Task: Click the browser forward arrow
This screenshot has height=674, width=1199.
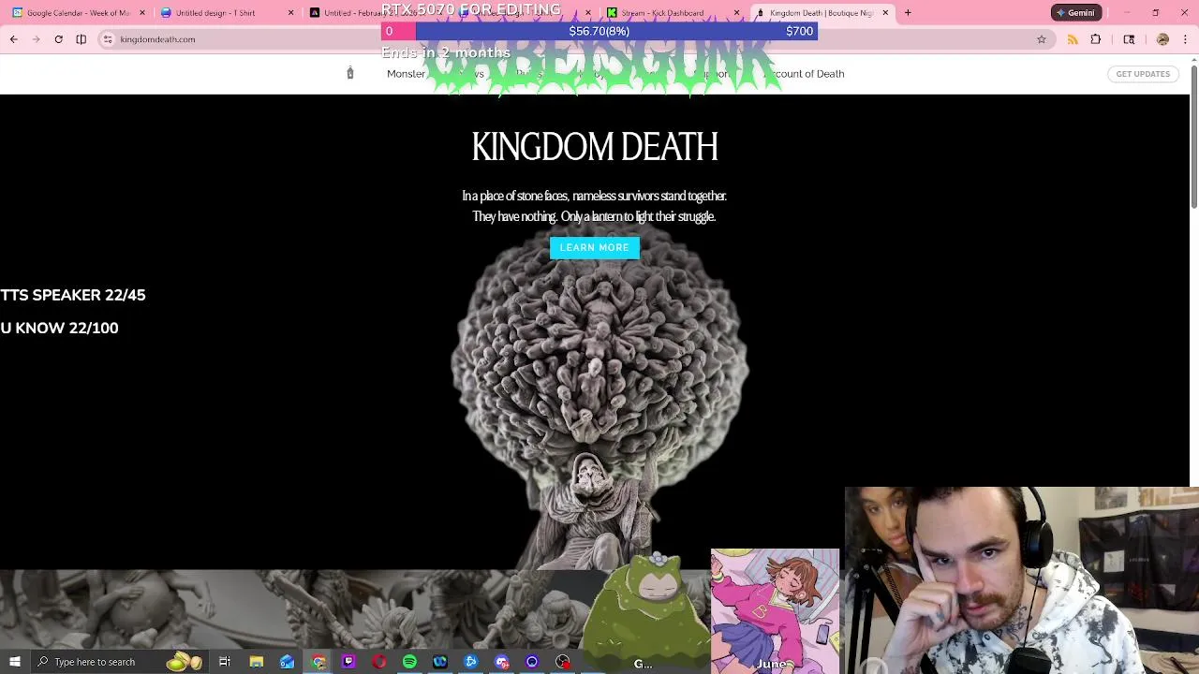Action: (36, 39)
